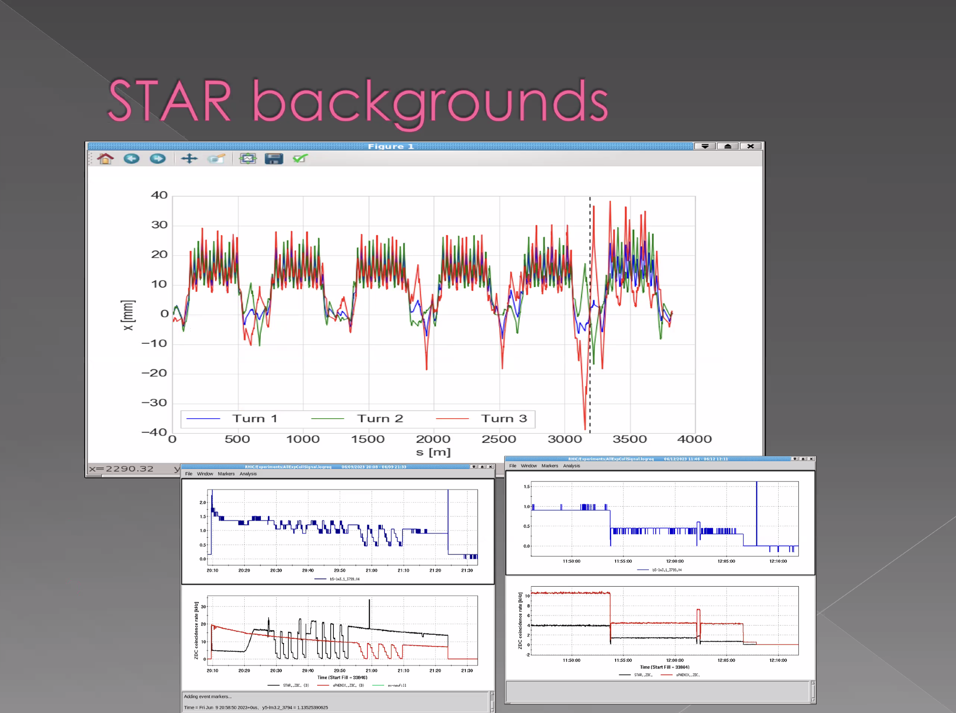The width and height of the screenshot is (956, 713).
Task: Open Analysis menu in the 06/12 logreq window
Action: (x=572, y=466)
